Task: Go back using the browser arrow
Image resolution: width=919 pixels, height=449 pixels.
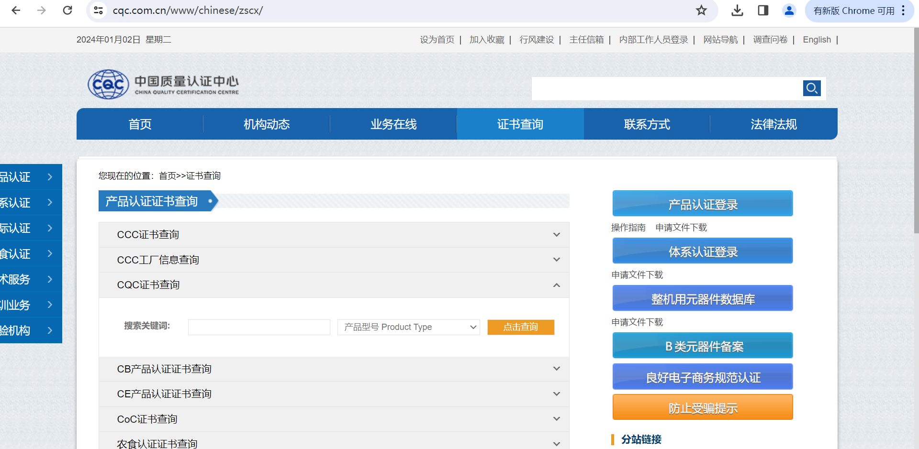Action: (16, 11)
